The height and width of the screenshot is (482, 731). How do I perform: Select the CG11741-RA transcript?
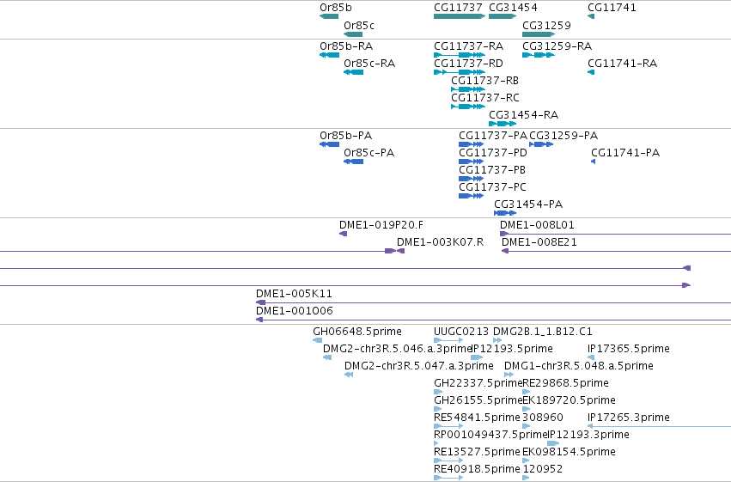click(x=591, y=72)
